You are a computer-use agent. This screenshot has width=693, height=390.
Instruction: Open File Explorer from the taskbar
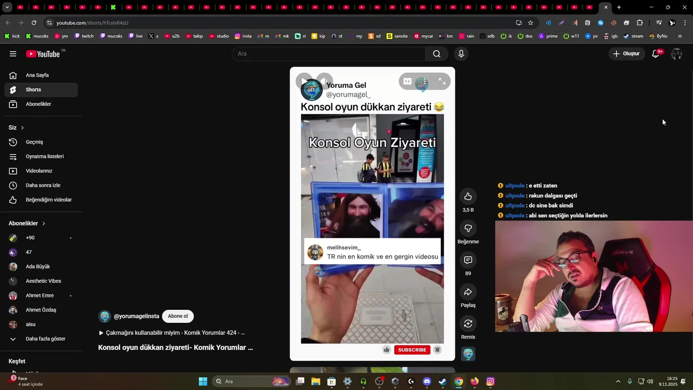point(316,381)
